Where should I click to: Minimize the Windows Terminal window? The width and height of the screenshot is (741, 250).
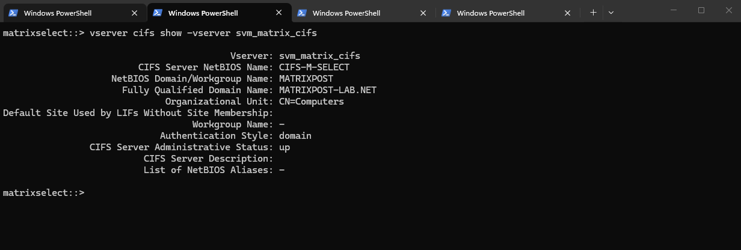[x=674, y=10]
